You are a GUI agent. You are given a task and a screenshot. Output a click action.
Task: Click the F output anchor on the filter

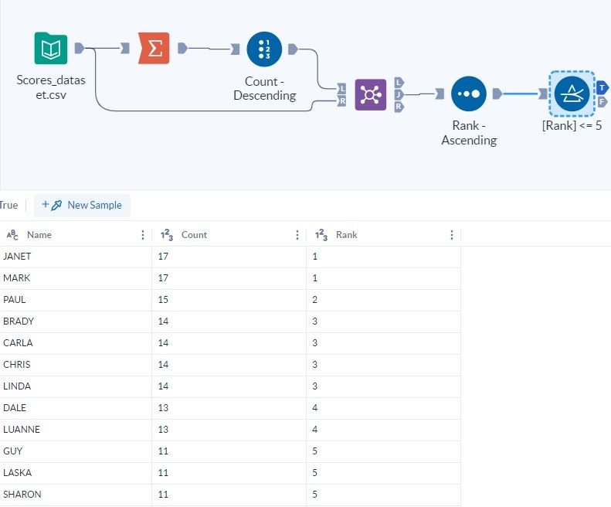point(603,101)
